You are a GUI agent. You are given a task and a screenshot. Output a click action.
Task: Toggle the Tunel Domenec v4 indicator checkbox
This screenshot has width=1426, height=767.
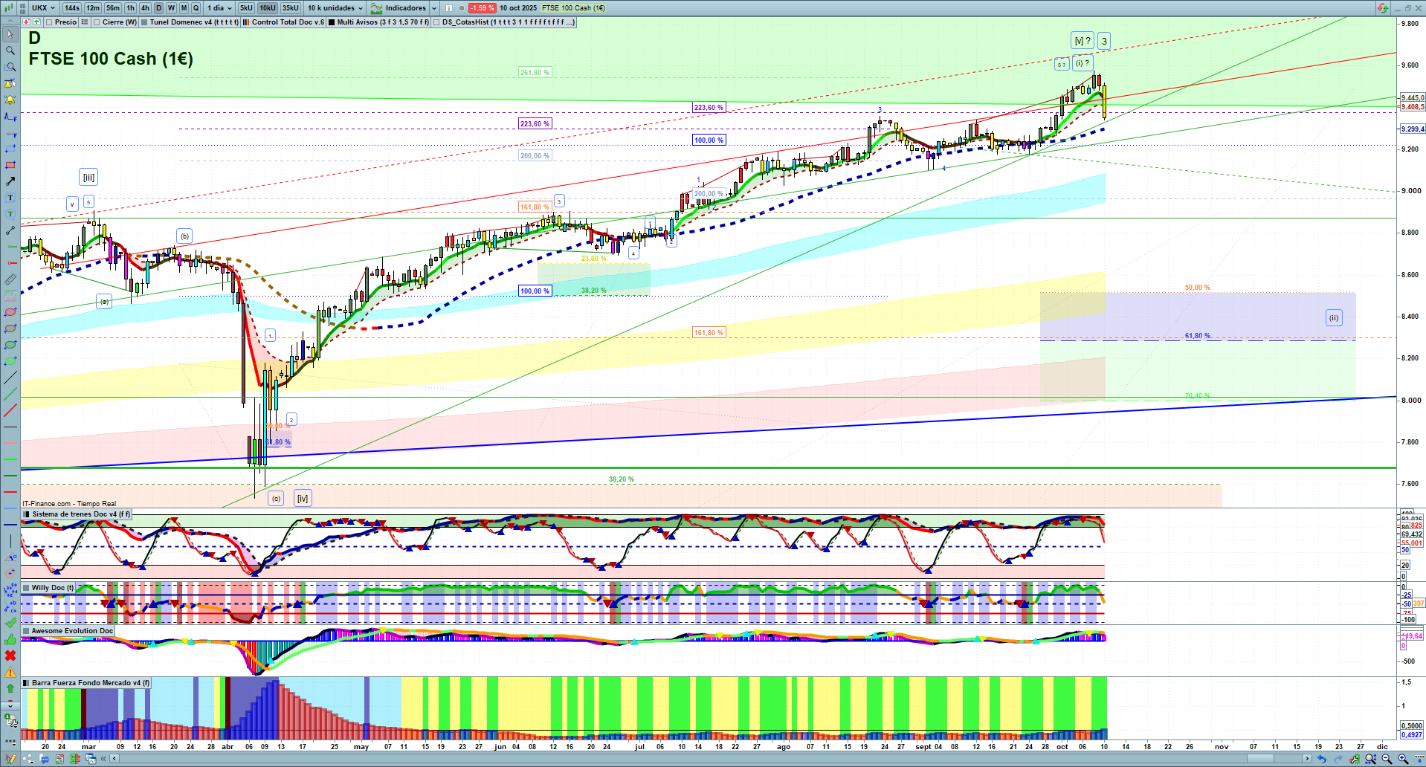coord(145,22)
